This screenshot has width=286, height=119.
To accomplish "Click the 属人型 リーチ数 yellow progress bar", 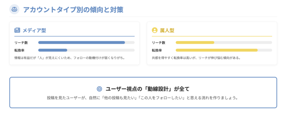I will (195, 42).
